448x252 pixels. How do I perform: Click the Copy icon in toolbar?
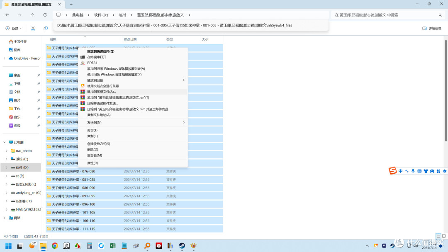[x=46, y=28]
